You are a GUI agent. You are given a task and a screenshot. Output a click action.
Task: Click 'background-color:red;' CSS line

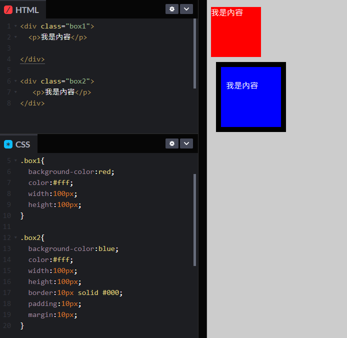coord(71,172)
